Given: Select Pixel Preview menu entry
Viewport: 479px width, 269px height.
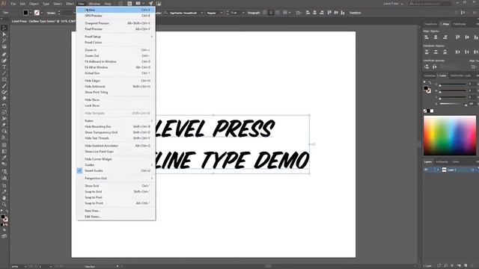Looking at the screenshot, I should coord(116,29).
